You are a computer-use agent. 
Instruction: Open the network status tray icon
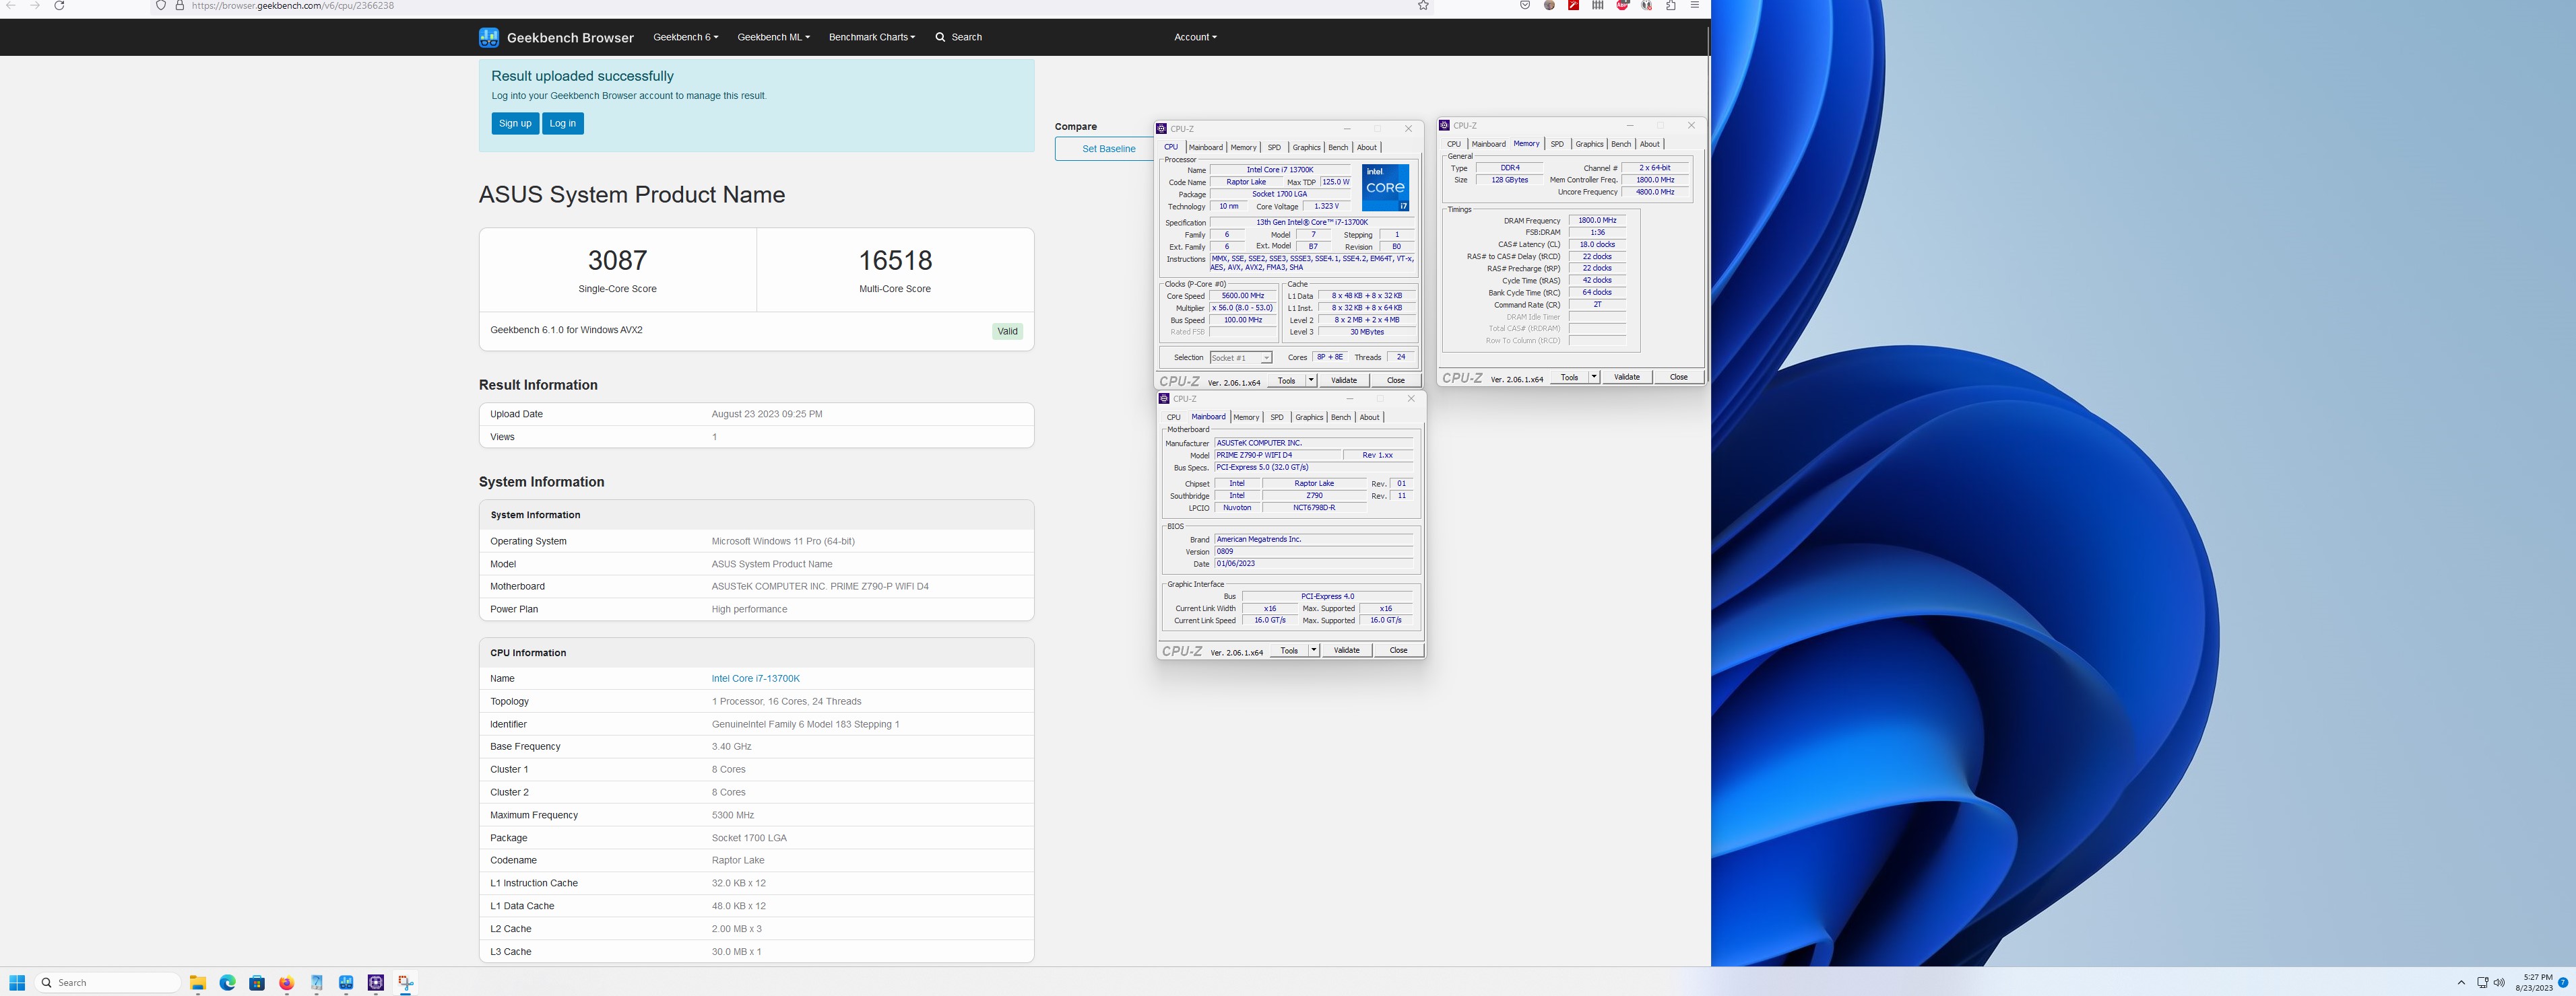[2483, 983]
